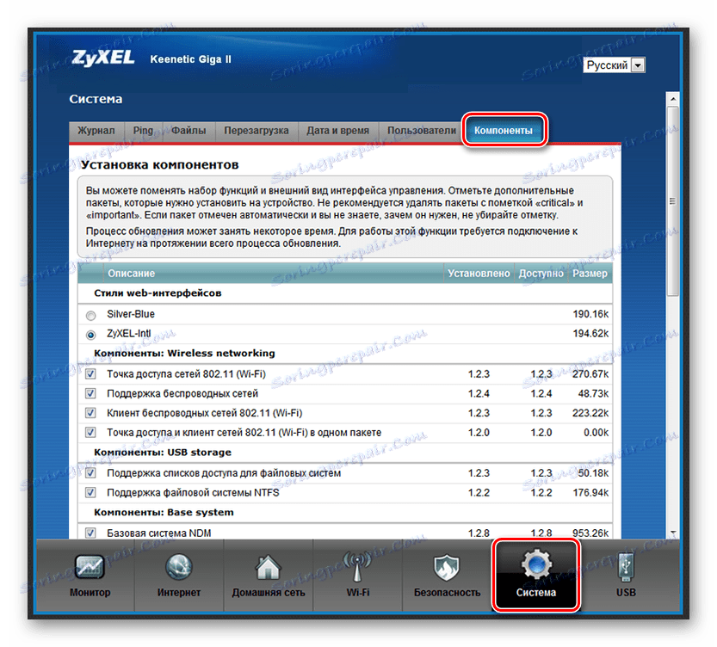Image resolution: width=717 pixels, height=647 pixels.
Task: Click the 270.67k size value
Action: coord(590,374)
